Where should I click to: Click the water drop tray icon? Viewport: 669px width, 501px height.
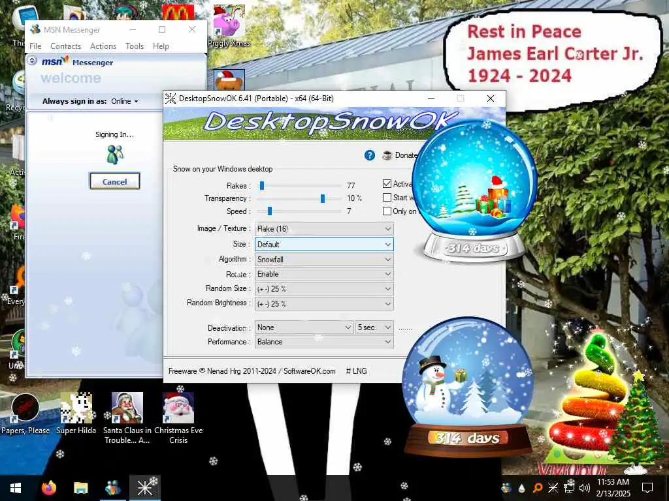pyautogui.click(x=522, y=488)
